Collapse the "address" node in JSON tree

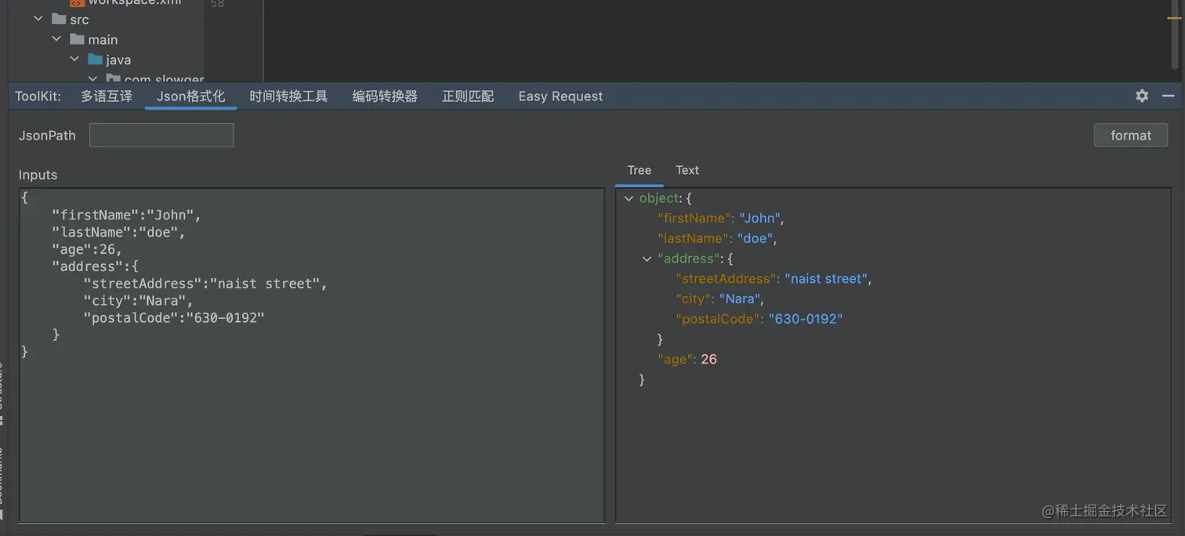coord(647,259)
